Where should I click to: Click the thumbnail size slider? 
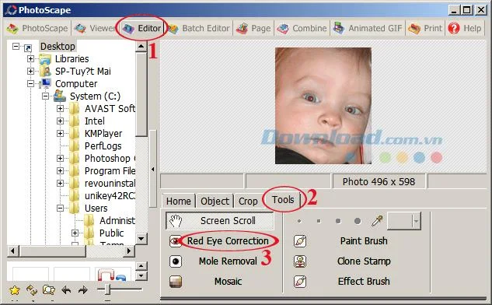click(107, 289)
